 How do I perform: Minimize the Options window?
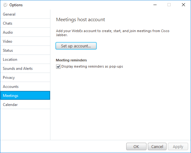pos(155,5)
